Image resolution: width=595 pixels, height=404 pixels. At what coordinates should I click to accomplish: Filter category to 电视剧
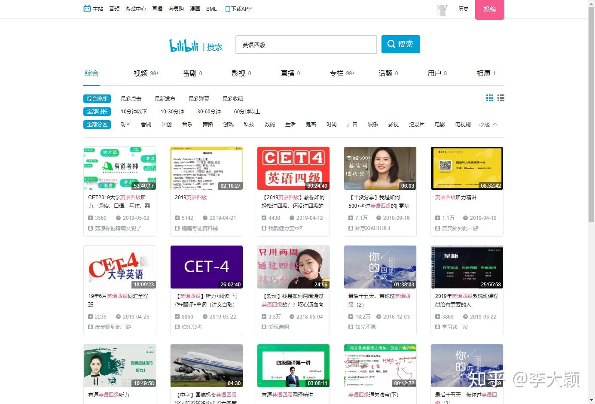[x=463, y=125]
